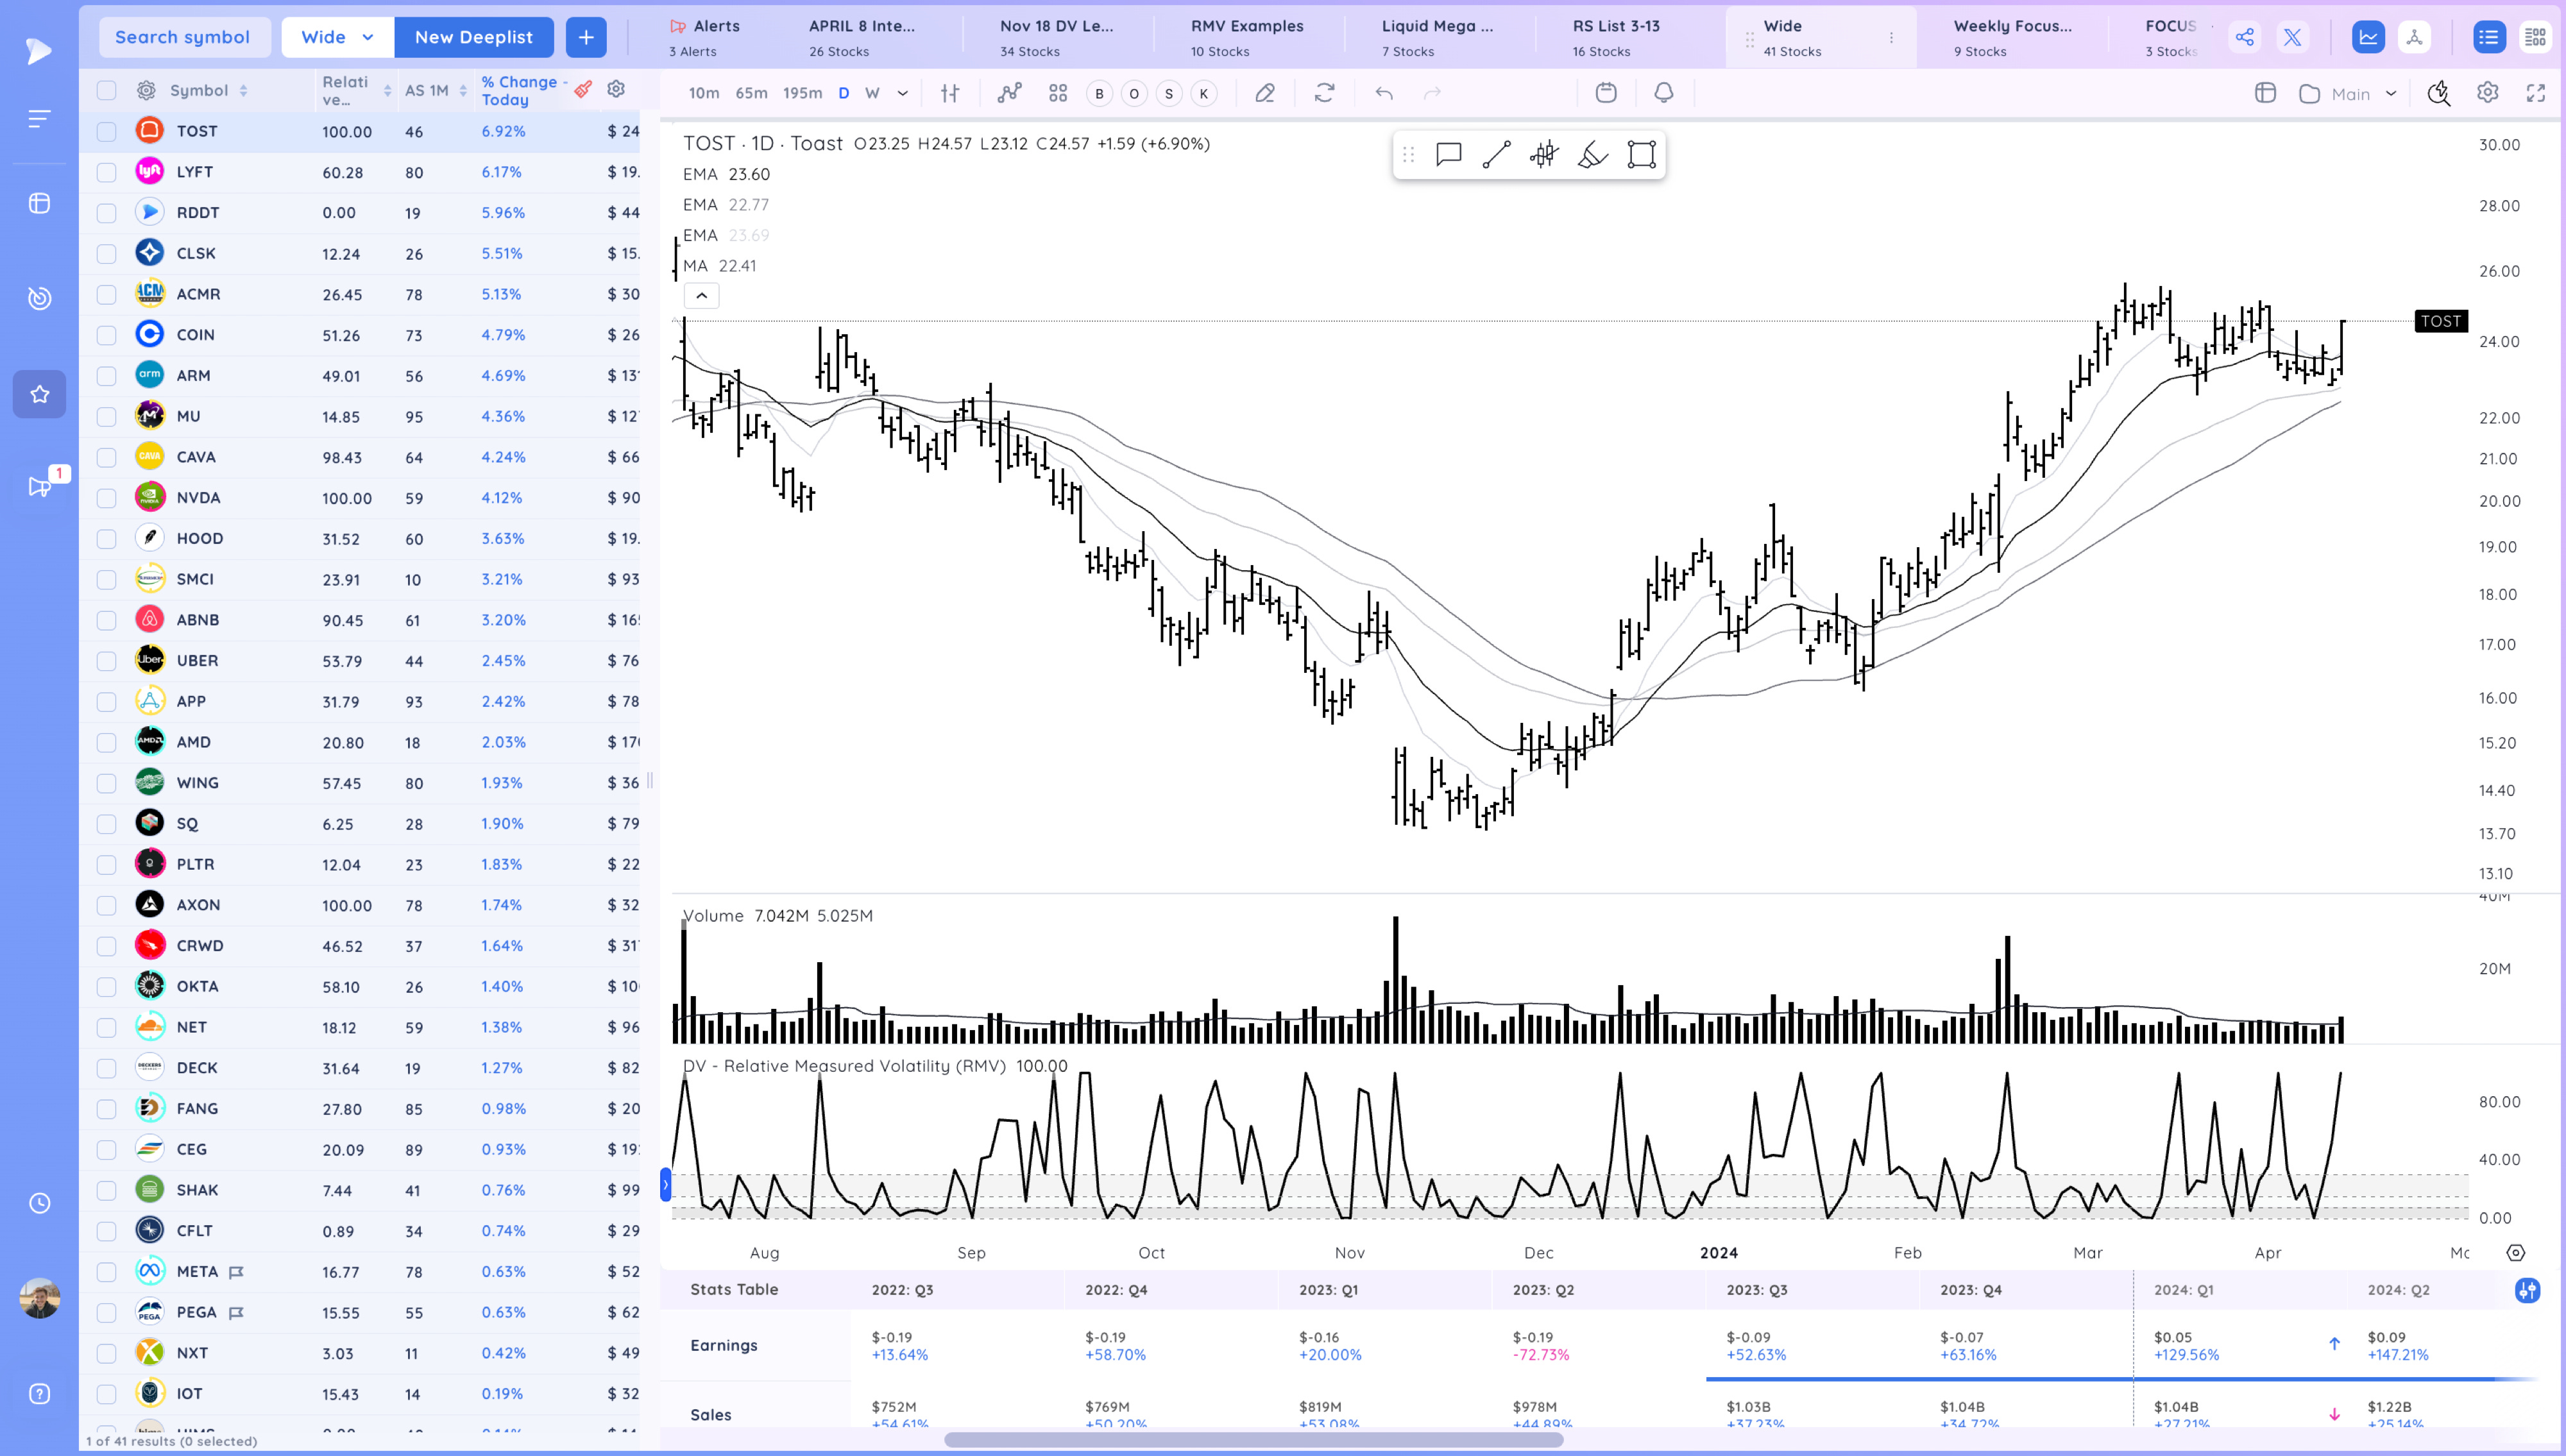Switch to APRIL 8 Inte... tab
The width and height of the screenshot is (2566, 1456).
coord(862,37)
